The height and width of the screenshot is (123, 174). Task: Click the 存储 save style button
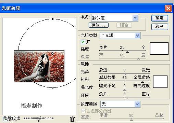(99, 25)
